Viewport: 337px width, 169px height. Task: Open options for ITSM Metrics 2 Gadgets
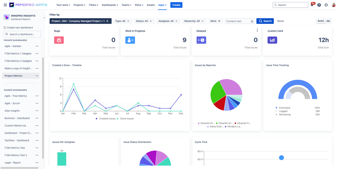click(37, 61)
